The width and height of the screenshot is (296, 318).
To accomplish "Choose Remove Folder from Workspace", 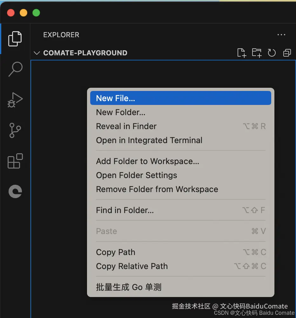I will [x=180, y=189].
